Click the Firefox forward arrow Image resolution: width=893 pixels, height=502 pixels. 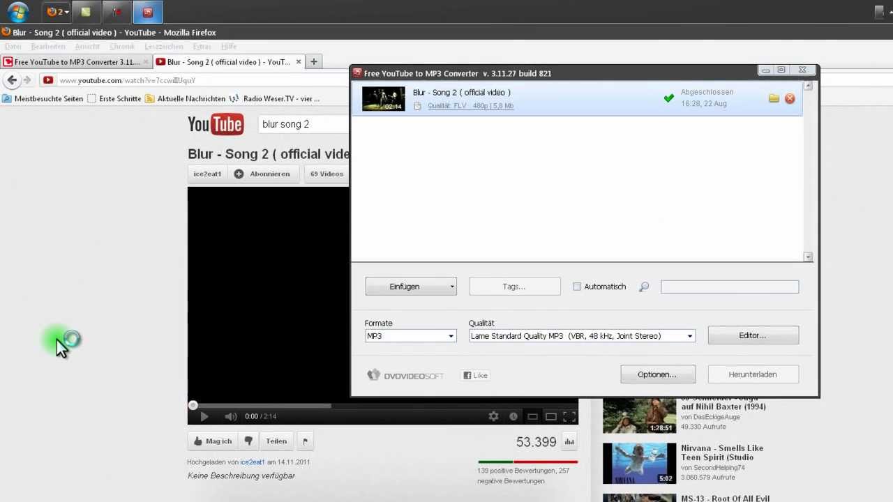click(27, 80)
